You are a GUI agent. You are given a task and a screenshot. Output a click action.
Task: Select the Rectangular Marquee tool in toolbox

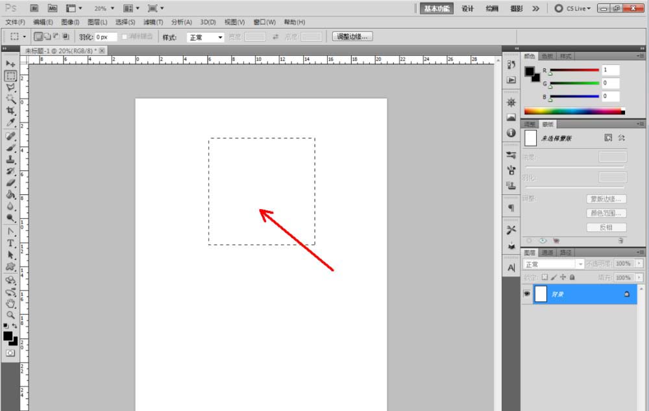point(10,76)
